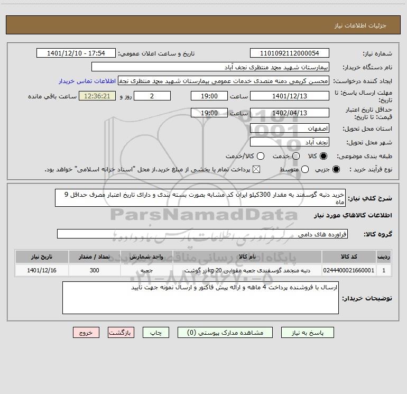
Task: Click the product name cell دنبه منجمد گوسفندی
Action: tap(247, 270)
